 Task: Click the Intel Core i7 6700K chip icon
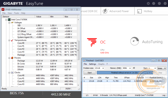click(x=9, y=20)
